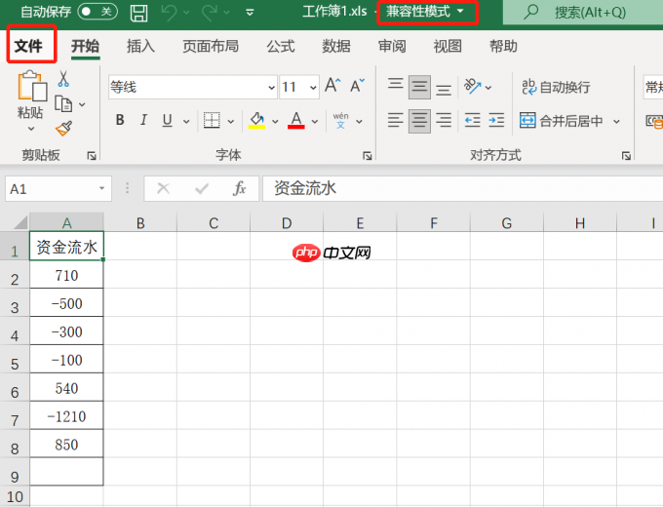
Task: Click the Copy icon
Action: [x=63, y=104]
